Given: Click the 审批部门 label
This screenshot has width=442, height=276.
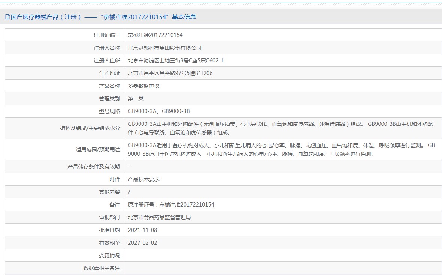Looking at the screenshot, I should (x=109, y=217).
